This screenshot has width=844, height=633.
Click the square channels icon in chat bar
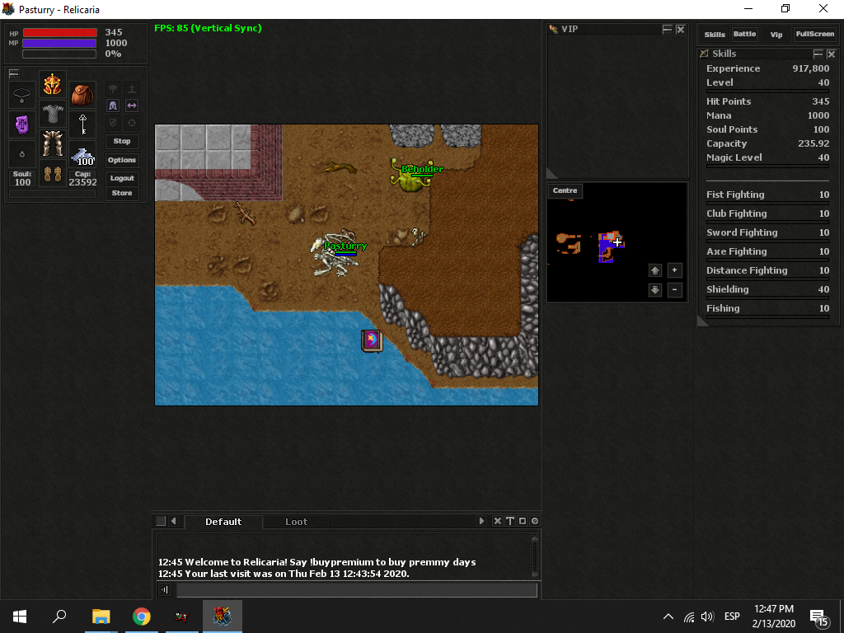click(x=522, y=521)
